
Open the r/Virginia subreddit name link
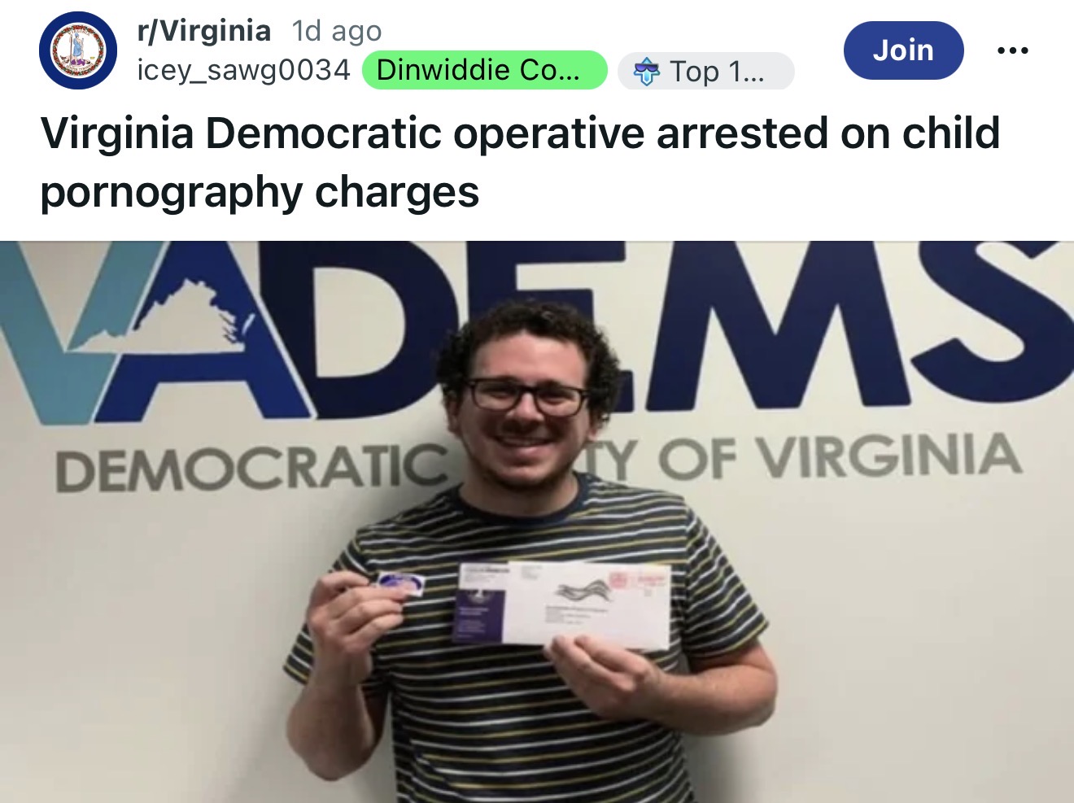204,31
